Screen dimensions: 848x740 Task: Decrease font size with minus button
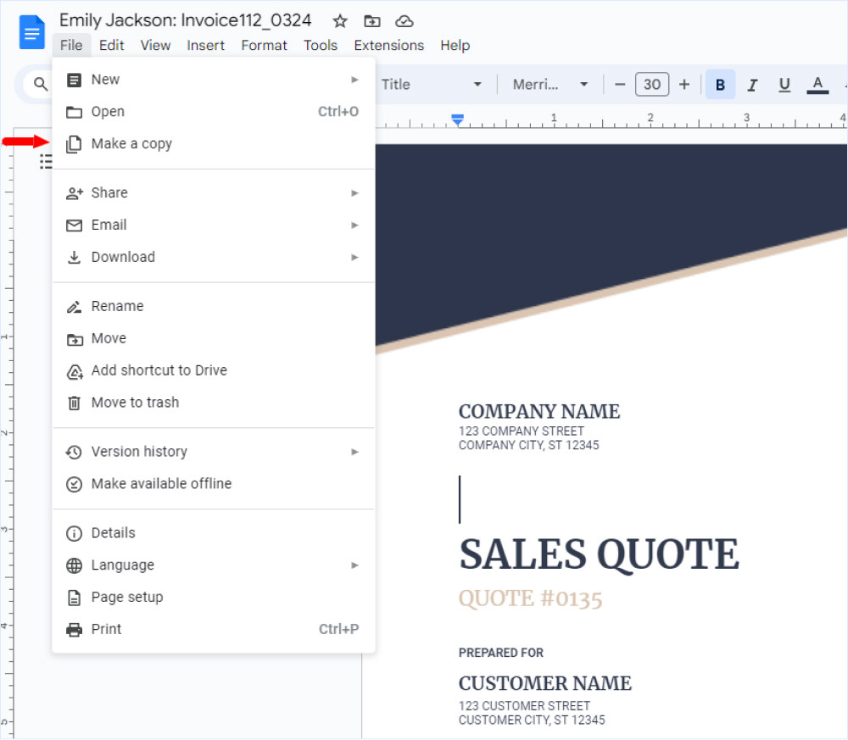point(620,84)
